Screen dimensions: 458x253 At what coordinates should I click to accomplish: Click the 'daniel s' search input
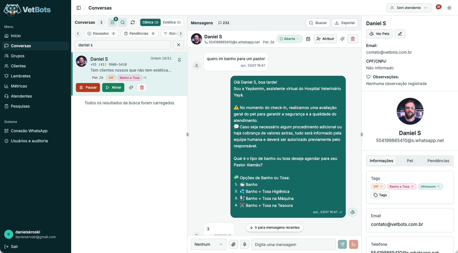[x=123, y=45]
